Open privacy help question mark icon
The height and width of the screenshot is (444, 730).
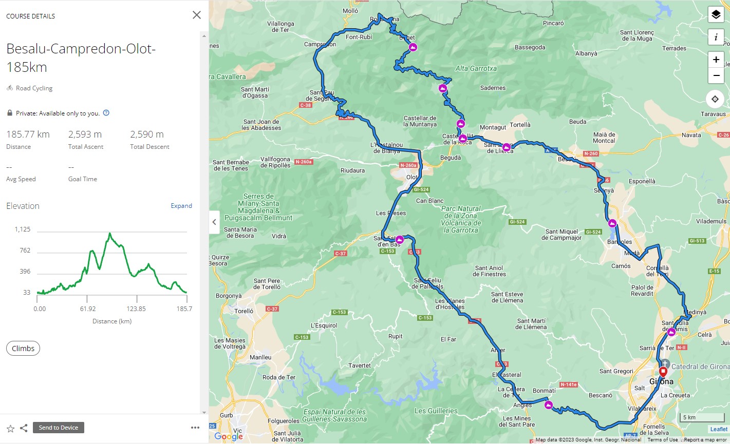(x=106, y=113)
